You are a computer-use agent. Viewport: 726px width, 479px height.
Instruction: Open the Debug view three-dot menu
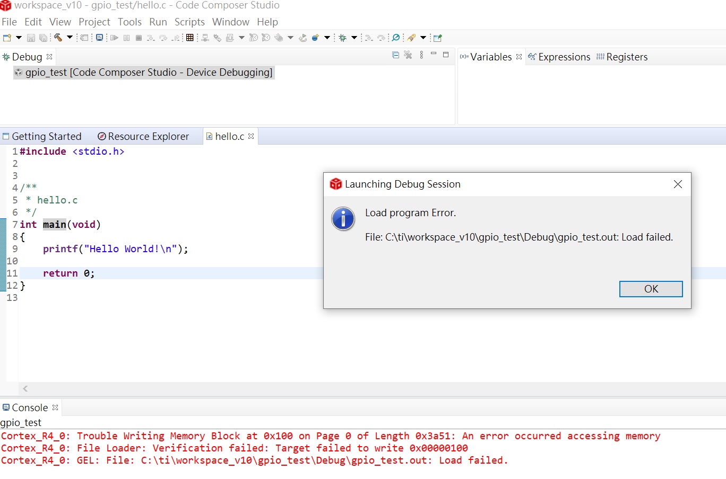421,55
